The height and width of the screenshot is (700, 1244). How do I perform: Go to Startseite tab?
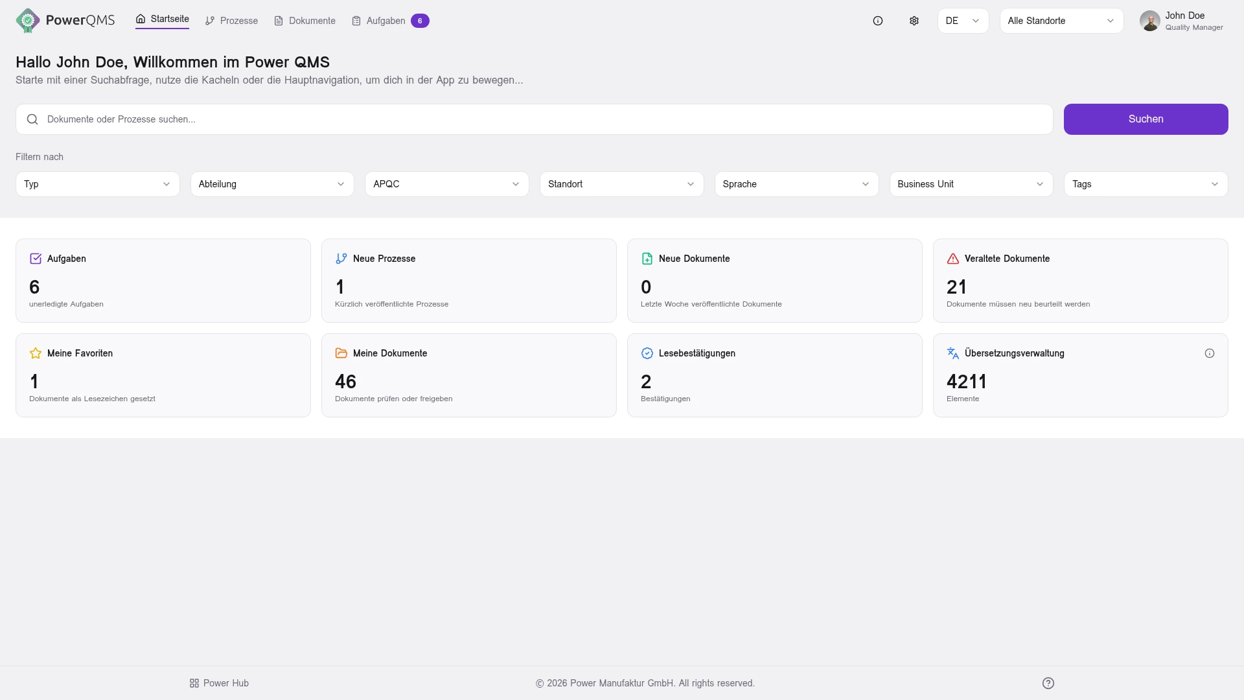pyautogui.click(x=162, y=19)
